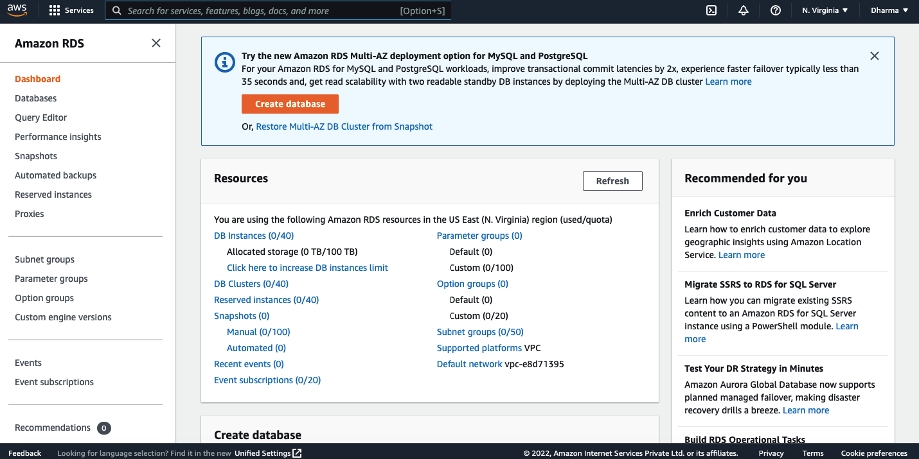The height and width of the screenshot is (459, 919).
Task: Select vpc-e8d71395 network ID text
Action: click(534, 364)
